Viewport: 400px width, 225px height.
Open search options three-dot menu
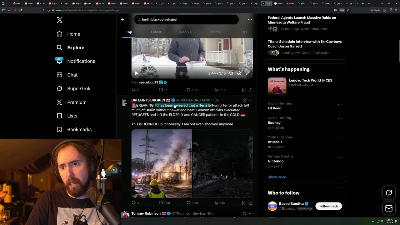(250, 19)
